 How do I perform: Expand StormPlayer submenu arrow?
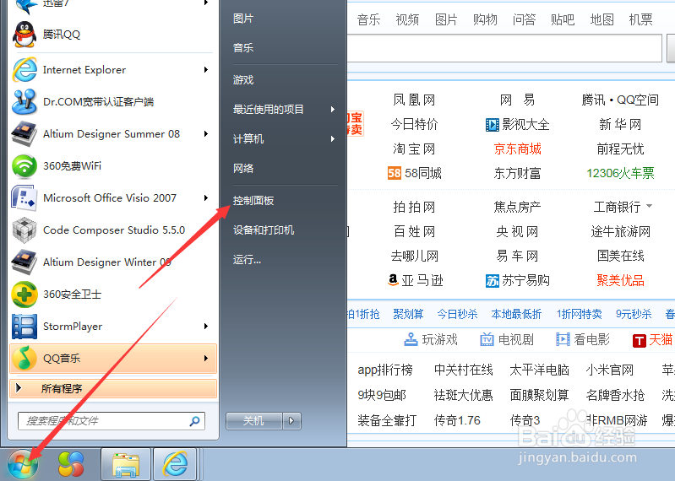coord(206,327)
